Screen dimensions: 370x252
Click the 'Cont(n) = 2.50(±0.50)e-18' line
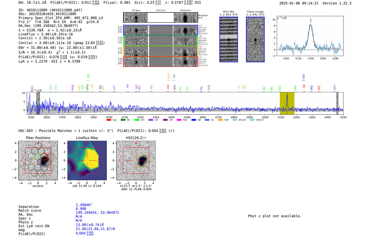tap(45, 38)
